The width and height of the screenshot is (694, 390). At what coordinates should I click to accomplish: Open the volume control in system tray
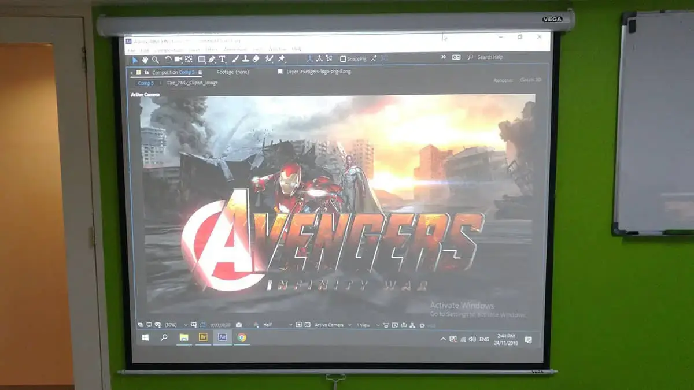471,339
